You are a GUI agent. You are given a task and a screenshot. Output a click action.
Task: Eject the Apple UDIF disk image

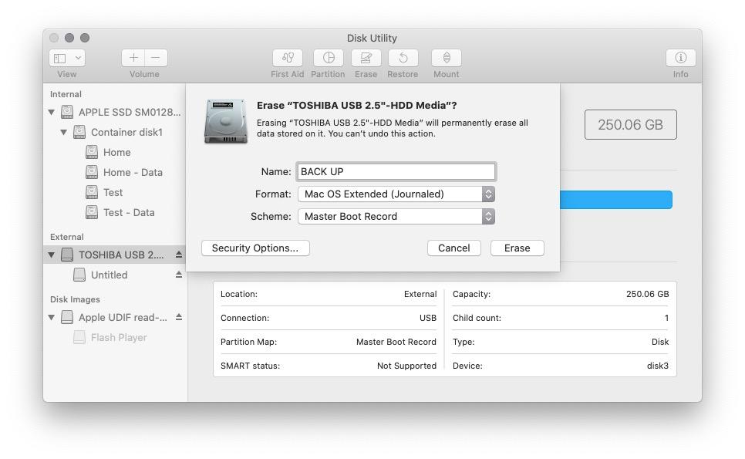coord(179,317)
